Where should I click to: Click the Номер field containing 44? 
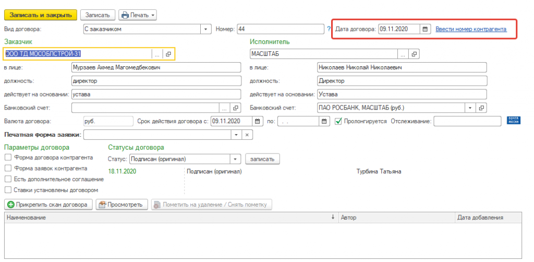(x=280, y=29)
